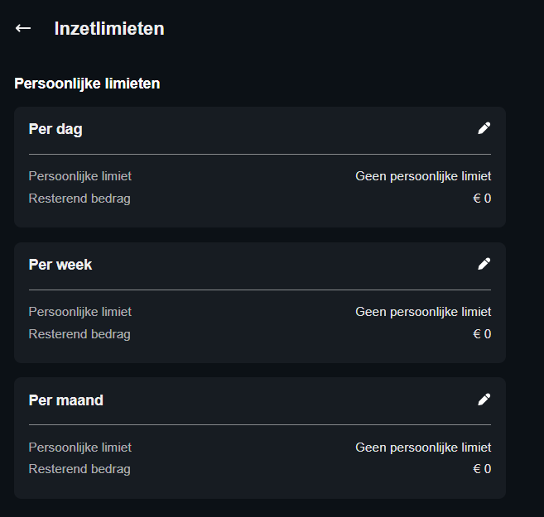
Task: Go back using the left arrow
Action: click(23, 28)
